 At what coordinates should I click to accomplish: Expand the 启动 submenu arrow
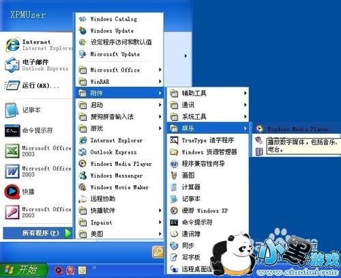coord(160,105)
